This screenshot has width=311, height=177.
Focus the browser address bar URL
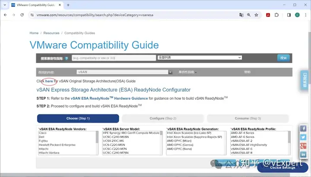[95, 15]
